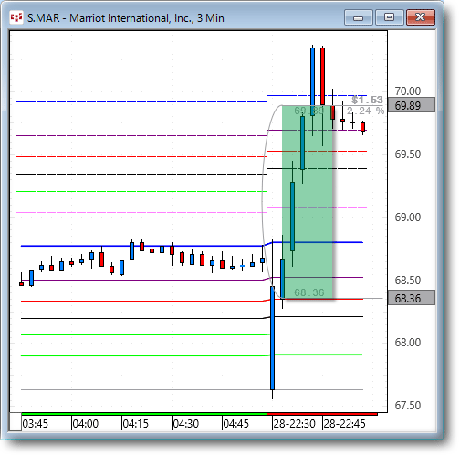Click the 68.36 label inside green box
This screenshot has height=456, width=460.
309,292
